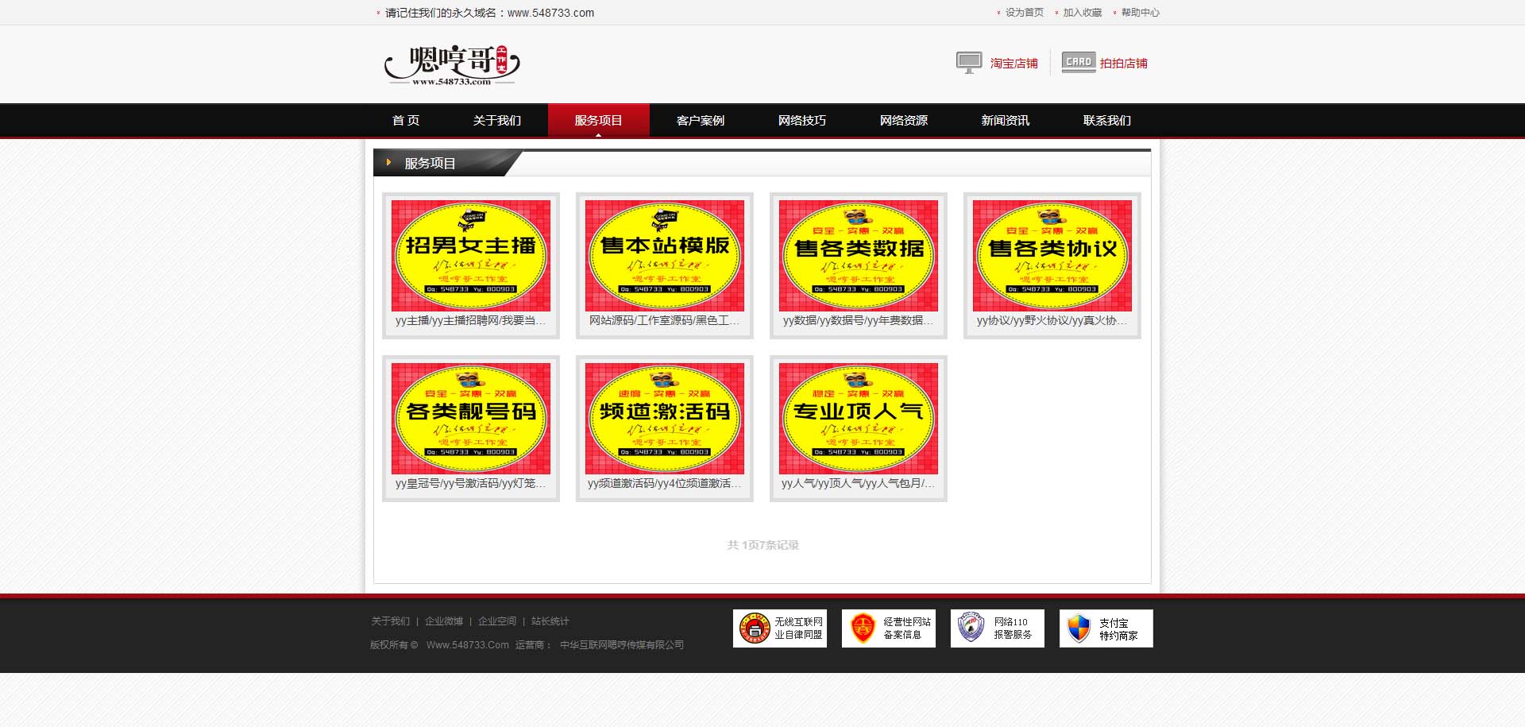Open the 招男女主播 service thumbnail
The height and width of the screenshot is (727, 1525).
click(x=471, y=256)
